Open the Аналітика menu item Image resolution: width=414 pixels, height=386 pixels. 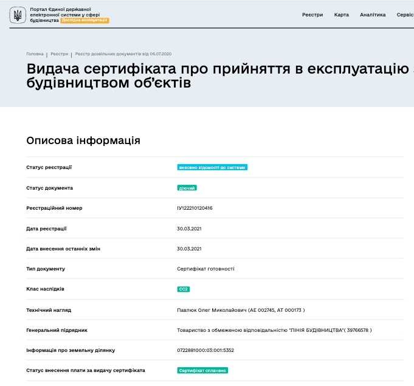(373, 15)
